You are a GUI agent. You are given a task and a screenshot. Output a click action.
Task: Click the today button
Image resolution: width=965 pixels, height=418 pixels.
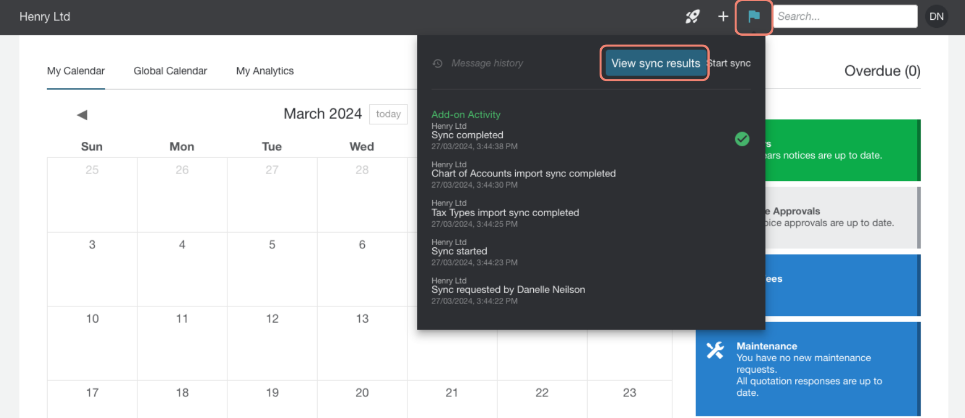(388, 114)
